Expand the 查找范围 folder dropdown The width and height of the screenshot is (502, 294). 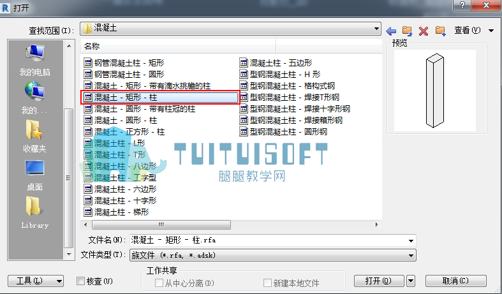pyautogui.click(x=376, y=29)
